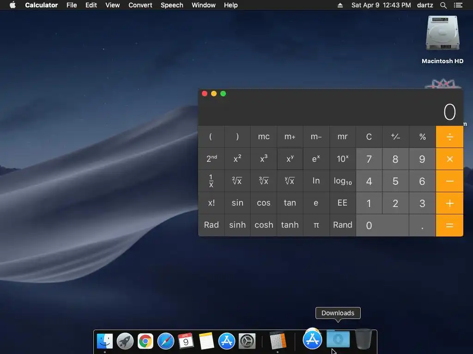Open the Window menu
The height and width of the screenshot is (354, 473).
204,5
